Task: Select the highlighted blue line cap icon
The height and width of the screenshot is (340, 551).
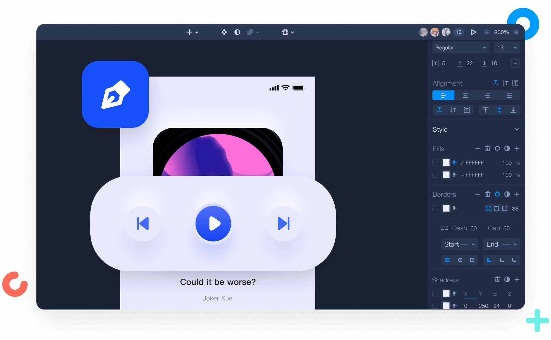Action: (x=447, y=260)
